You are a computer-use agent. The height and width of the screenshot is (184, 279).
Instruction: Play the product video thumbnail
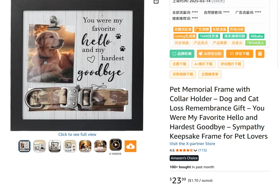(x=116, y=145)
